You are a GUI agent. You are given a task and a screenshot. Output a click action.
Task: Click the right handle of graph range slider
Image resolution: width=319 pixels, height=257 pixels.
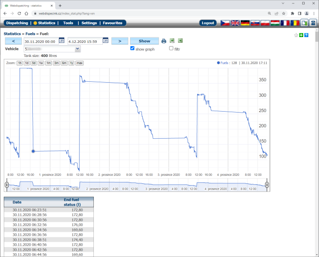pyautogui.click(x=267, y=185)
